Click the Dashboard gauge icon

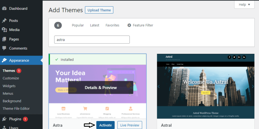coord(4,9)
